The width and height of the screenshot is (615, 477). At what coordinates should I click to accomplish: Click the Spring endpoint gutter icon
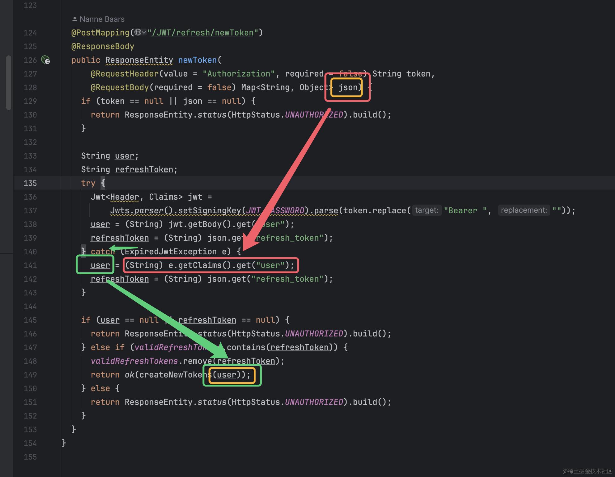[46, 60]
